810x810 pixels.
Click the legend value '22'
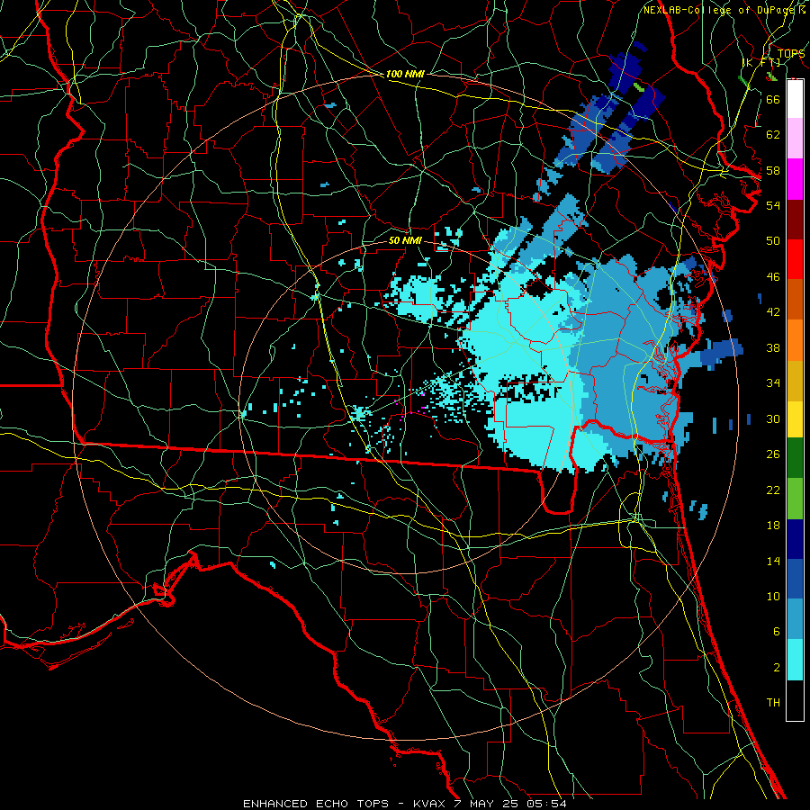coord(773,490)
